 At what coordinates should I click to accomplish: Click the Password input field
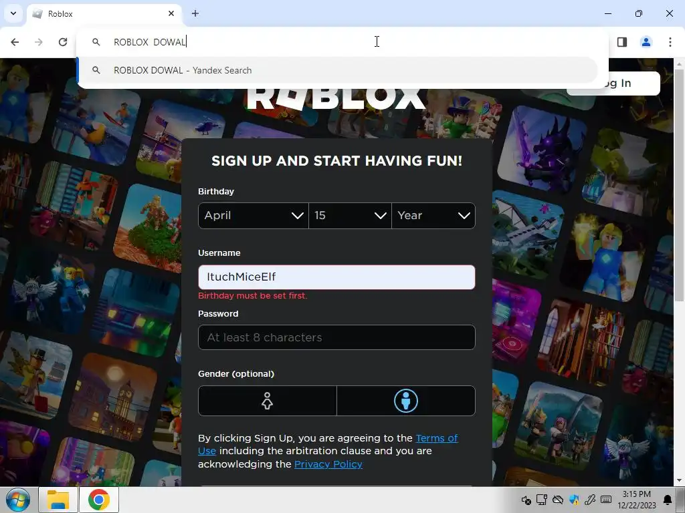pos(336,337)
